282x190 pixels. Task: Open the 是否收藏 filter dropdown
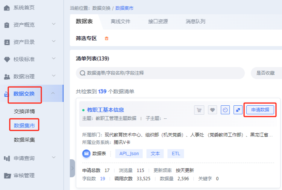[x=266, y=73]
